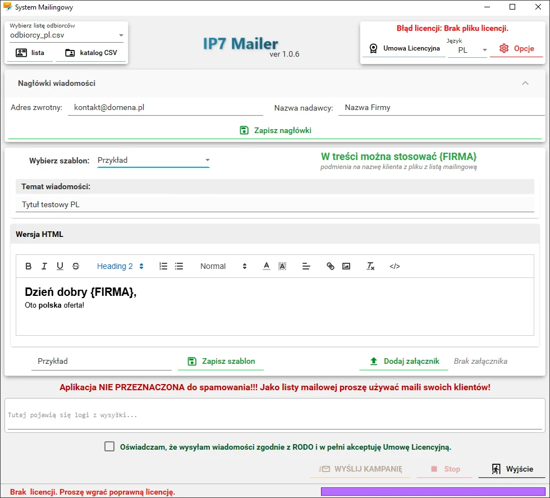Click the Brak licencji status bar text

click(x=93, y=492)
